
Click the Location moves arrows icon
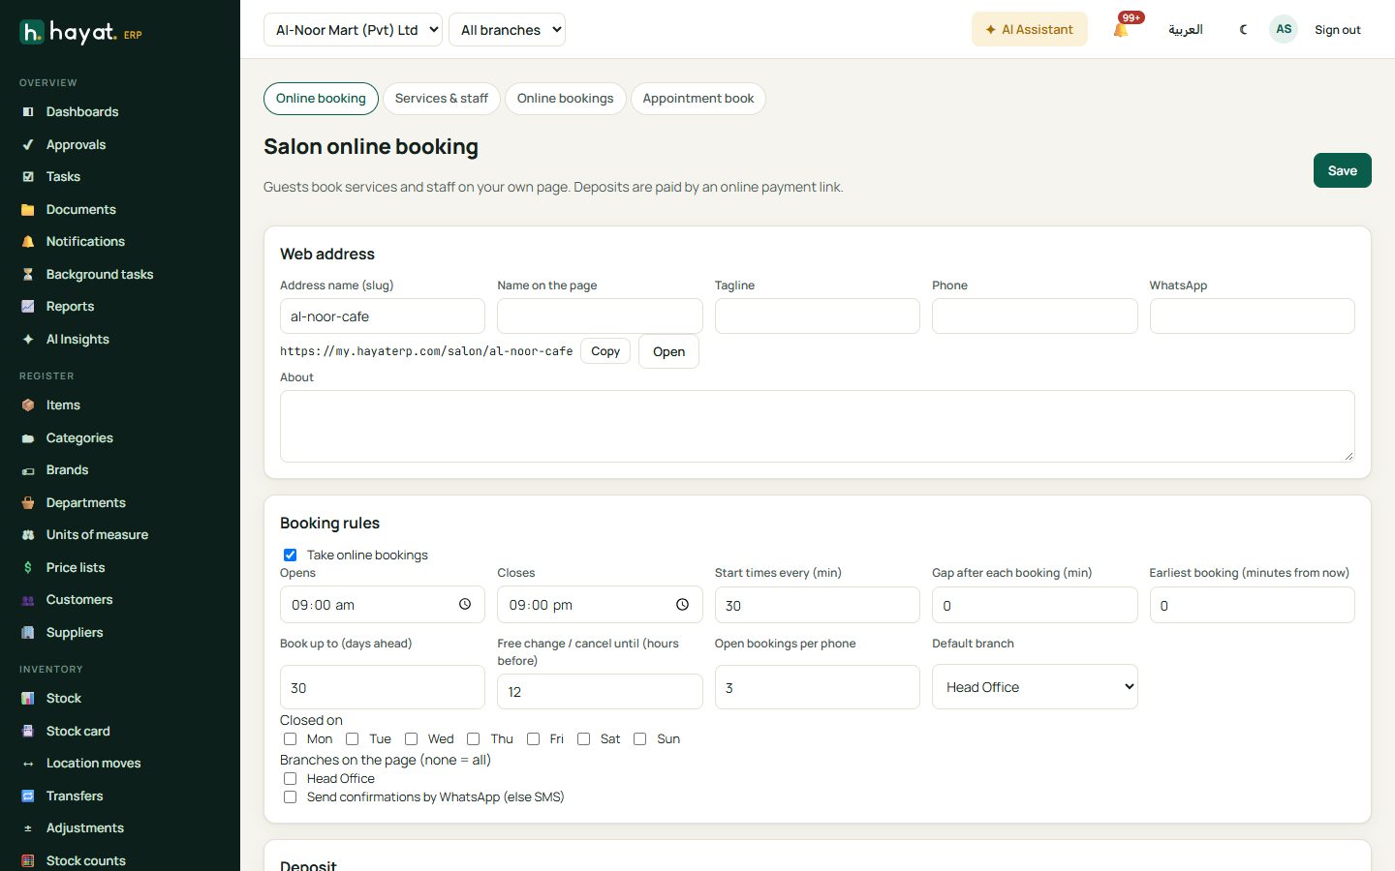click(x=28, y=764)
